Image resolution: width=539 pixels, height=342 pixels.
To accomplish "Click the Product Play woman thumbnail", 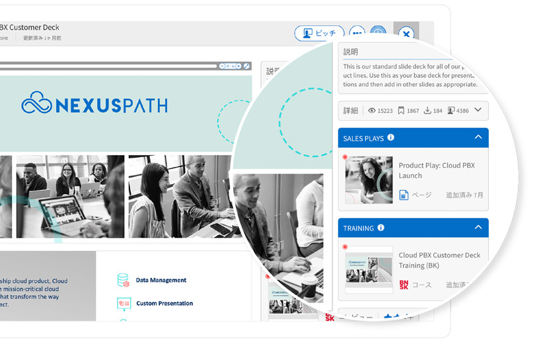I will [369, 180].
